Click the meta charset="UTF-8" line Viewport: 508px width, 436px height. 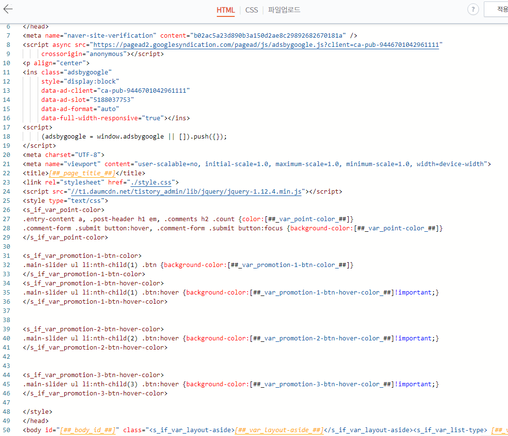[x=64, y=155]
